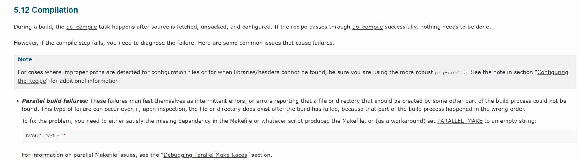Open the 'Configuring' link in the note
This screenshot has width=580, height=161.
(x=553, y=72)
